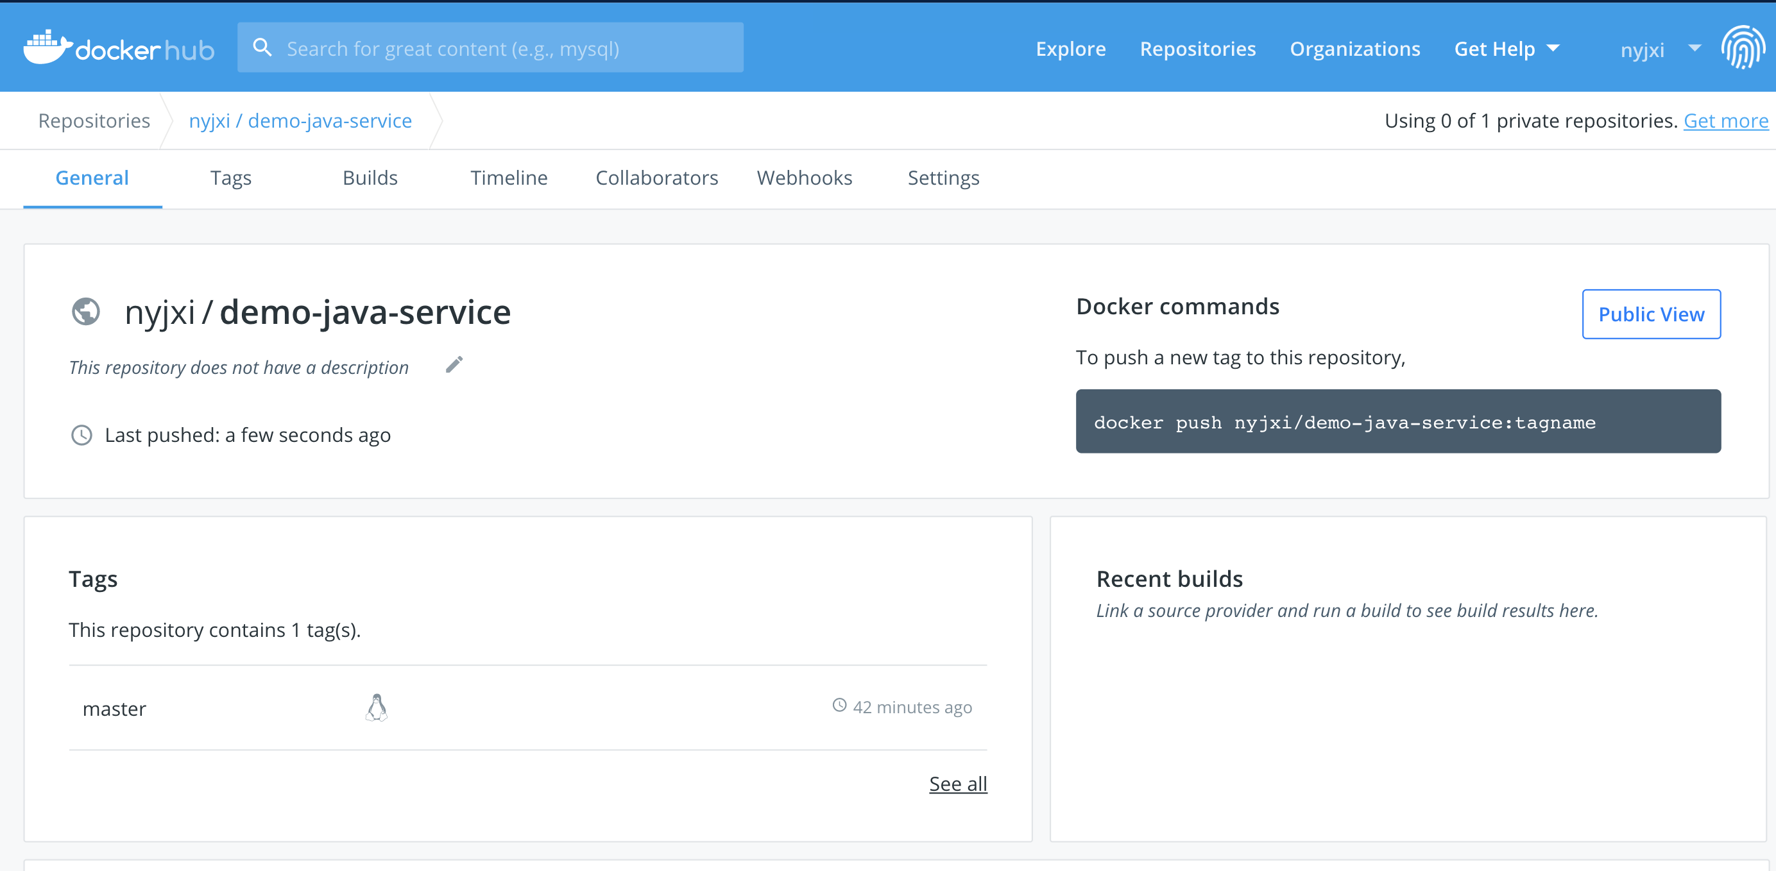Click the Docker Hub whale logo
The image size is (1776, 871).
coord(119,47)
